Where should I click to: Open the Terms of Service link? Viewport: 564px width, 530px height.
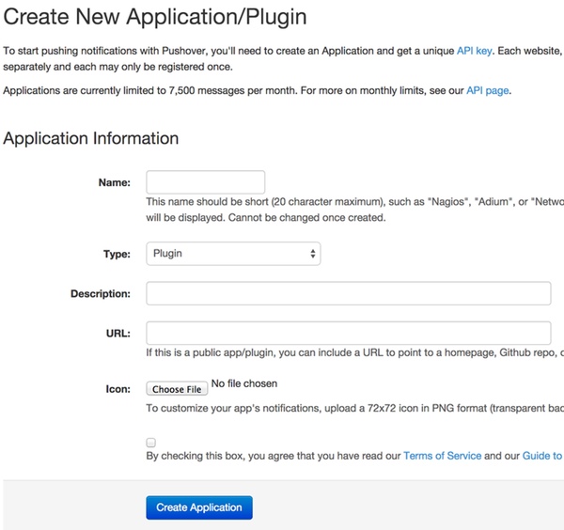pyautogui.click(x=442, y=456)
